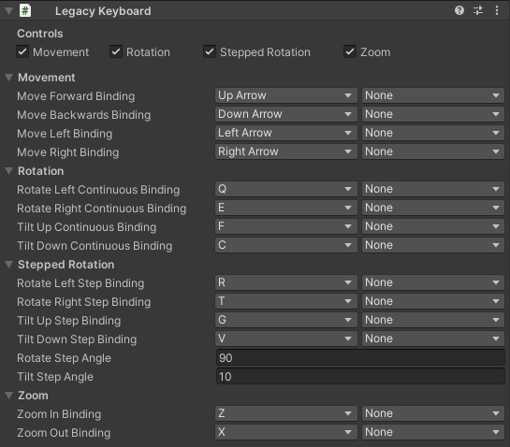Open Rotate Left Step secondary None dropdown

click(x=433, y=282)
